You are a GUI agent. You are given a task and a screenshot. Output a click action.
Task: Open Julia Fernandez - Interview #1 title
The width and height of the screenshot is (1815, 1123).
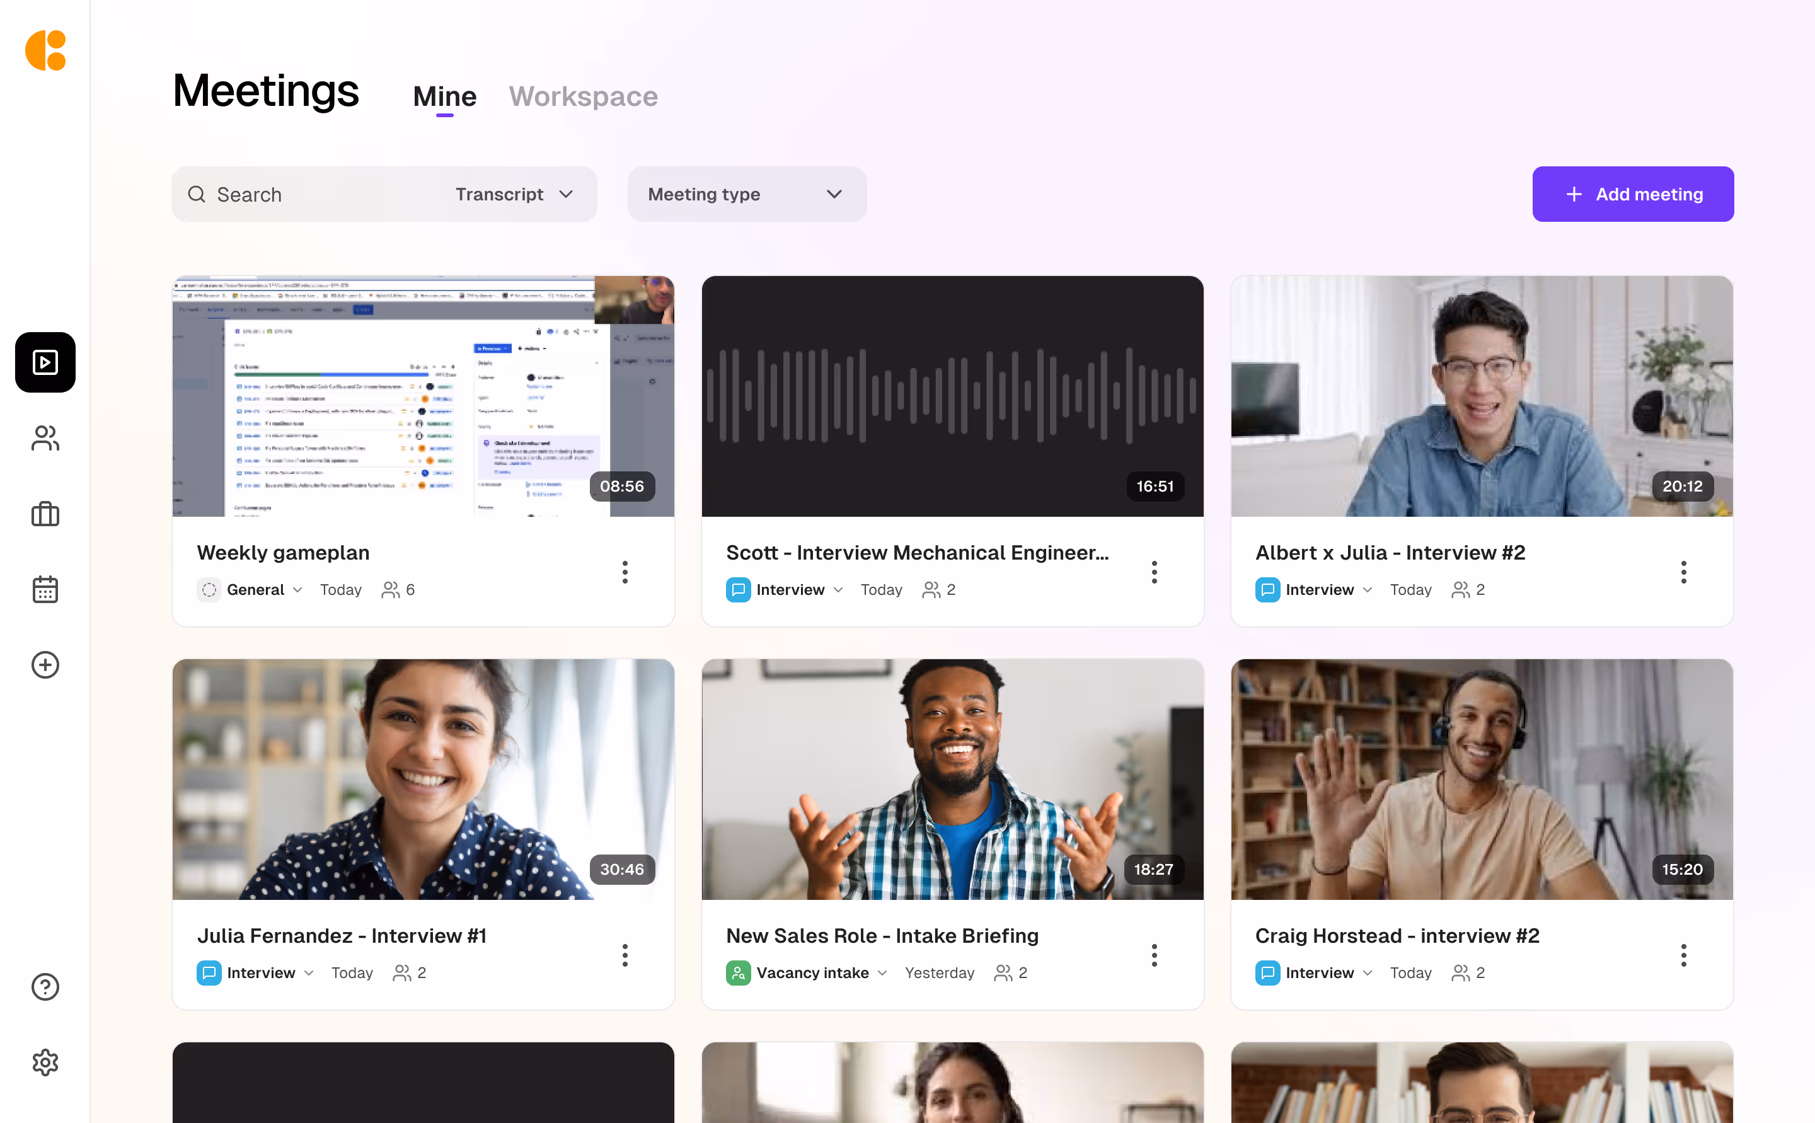pyautogui.click(x=342, y=936)
